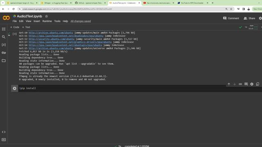Open the Variables {x} panel
This screenshot has width=262, height=147.
tap(4, 45)
